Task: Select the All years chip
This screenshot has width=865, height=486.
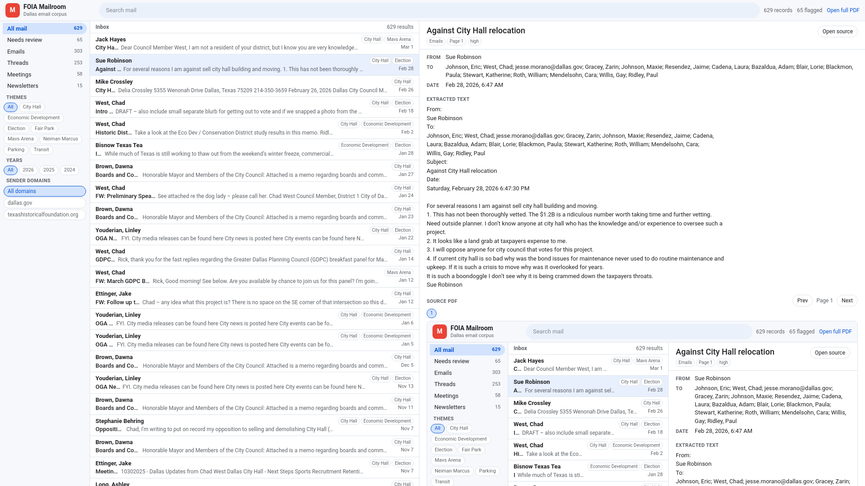Action: click(10, 170)
